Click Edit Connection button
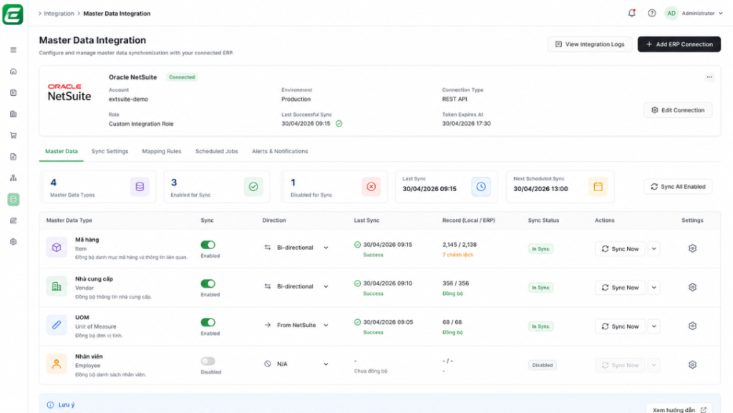This screenshot has height=413, width=733. tap(678, 110)
